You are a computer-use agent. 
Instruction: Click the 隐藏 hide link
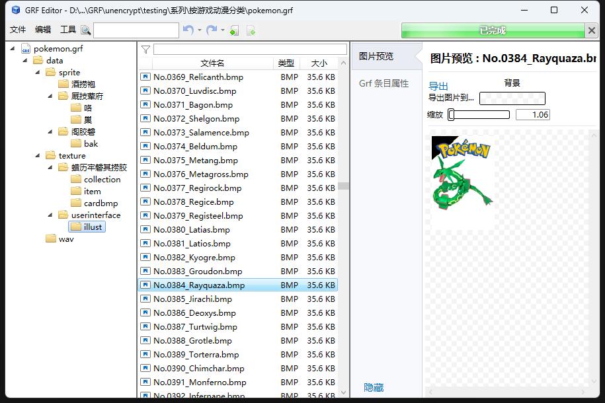coord(374,388)
